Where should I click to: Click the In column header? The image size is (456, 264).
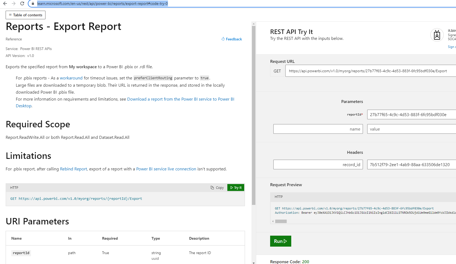click(70, 238)
